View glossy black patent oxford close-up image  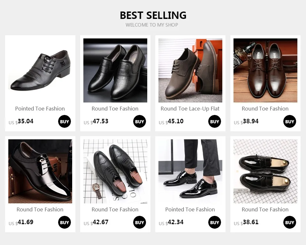coord(40,171)
